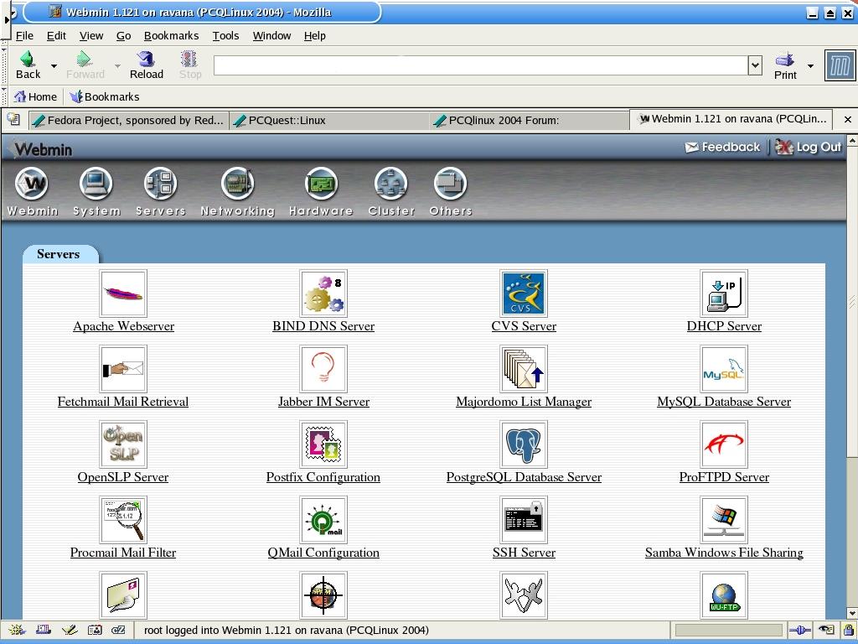Screen dimensions: 858x644
Task: Click the Bookmarks personal toolbar button
Action: pos(105,97)
